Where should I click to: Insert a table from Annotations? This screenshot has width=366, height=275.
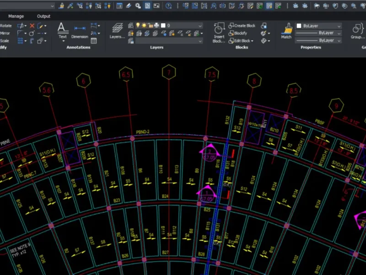coord(94,41)
